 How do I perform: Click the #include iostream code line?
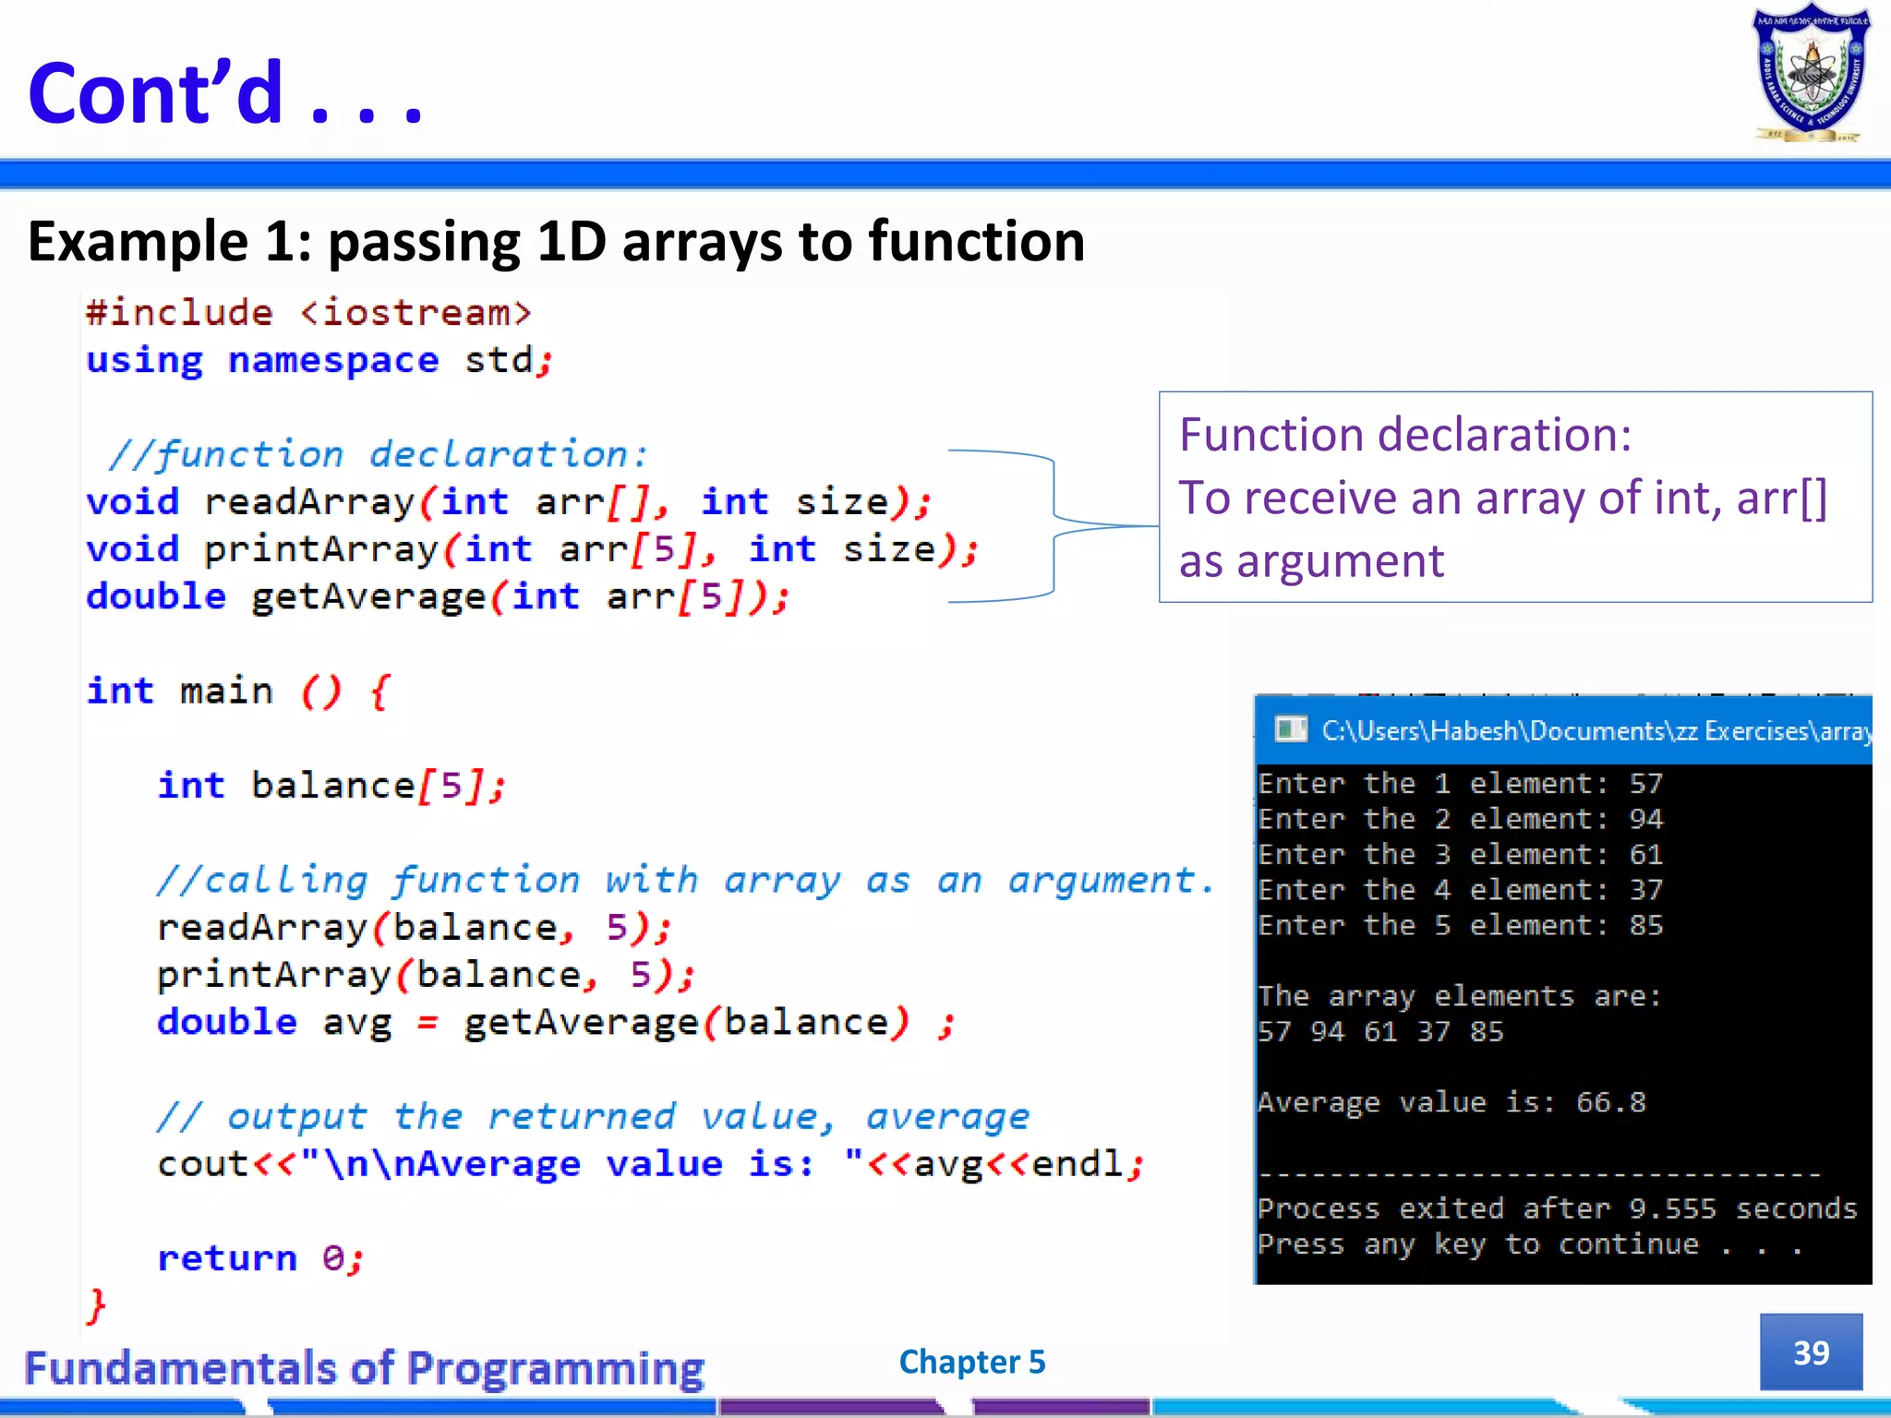pyautogui.click(x=308, y=313)
